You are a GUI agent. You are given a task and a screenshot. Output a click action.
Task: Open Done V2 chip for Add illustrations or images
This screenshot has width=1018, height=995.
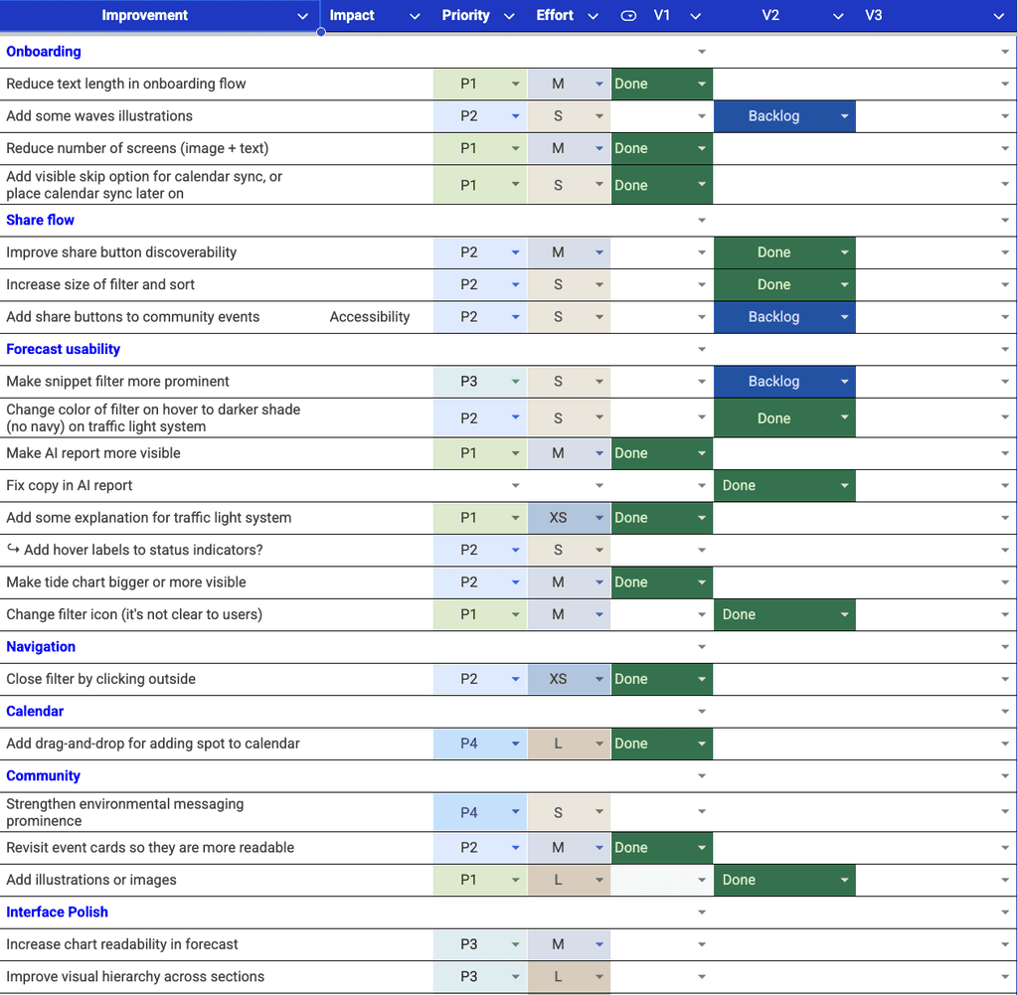784,880
